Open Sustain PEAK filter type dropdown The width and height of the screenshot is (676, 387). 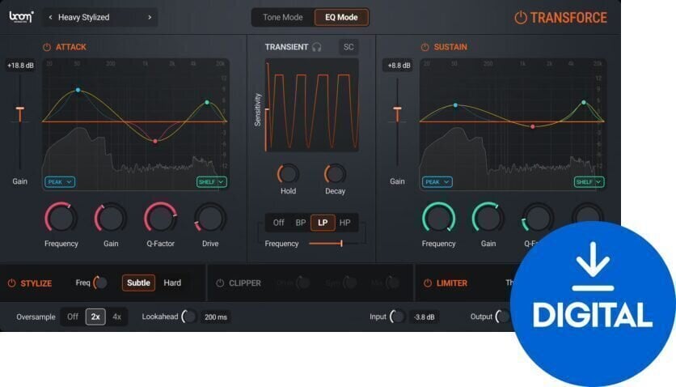click(x=437, y=182)
